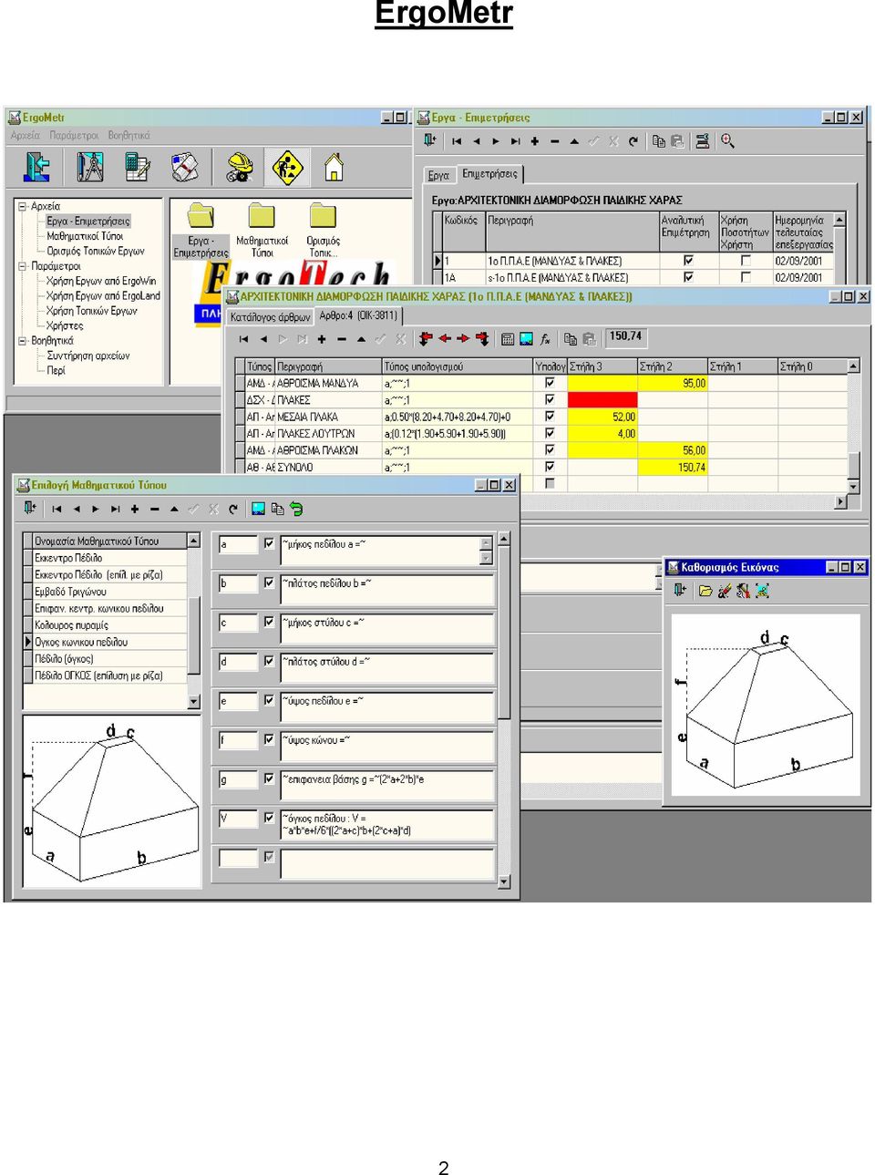Open the Βοηθητικά menu
This screenshot has width=875, height=1175.
point(129,135)
